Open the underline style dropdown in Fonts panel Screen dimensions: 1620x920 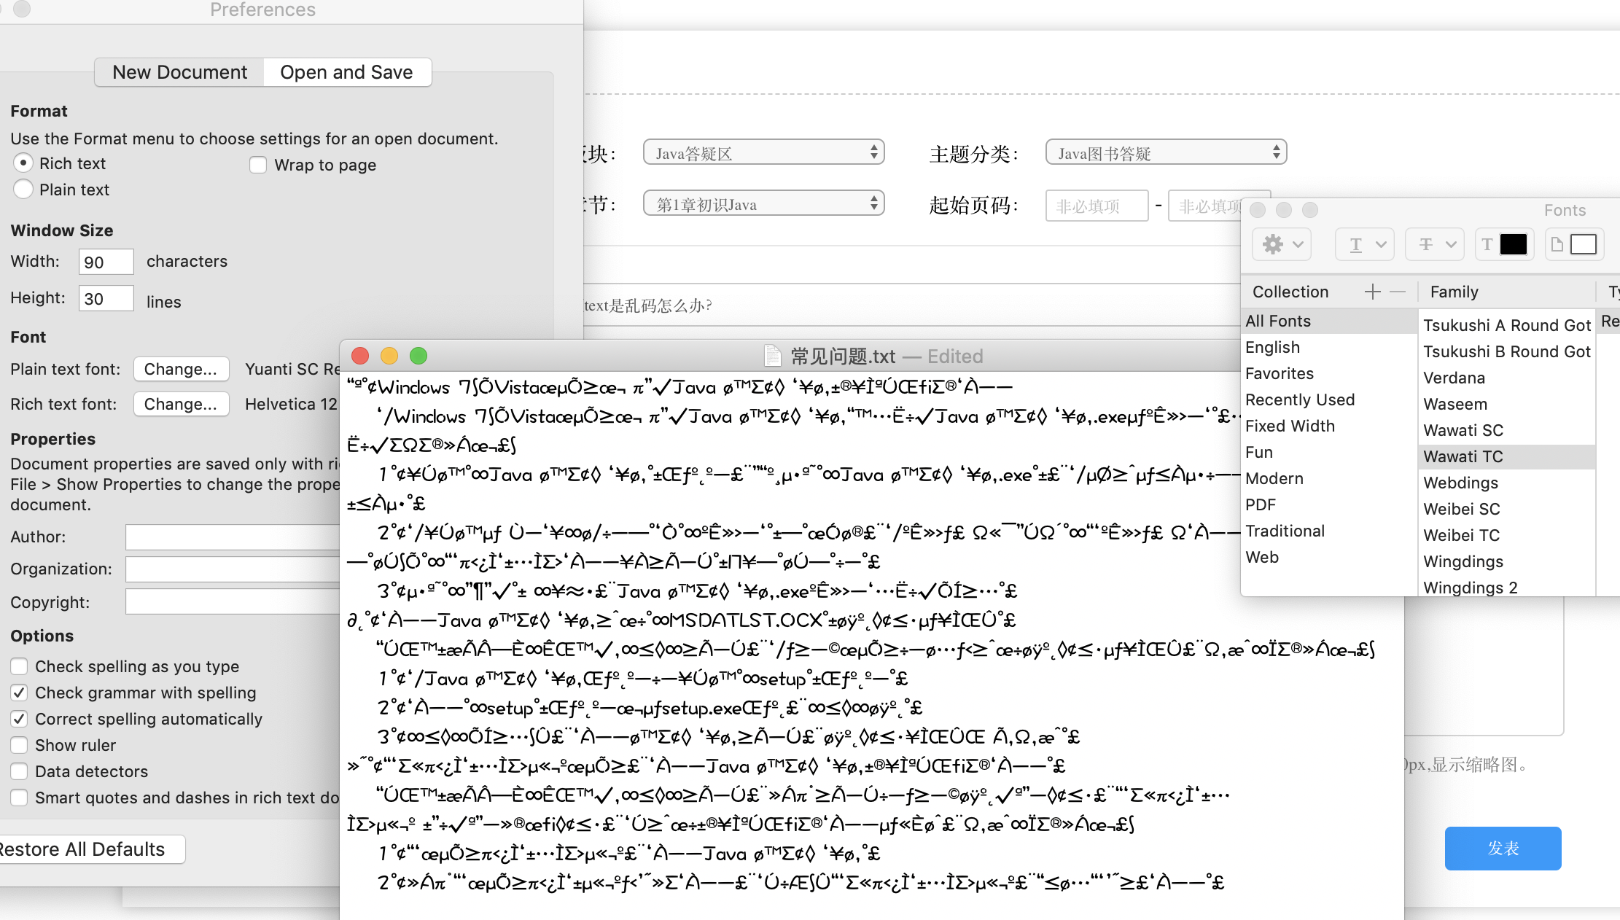pos(1365,244)
